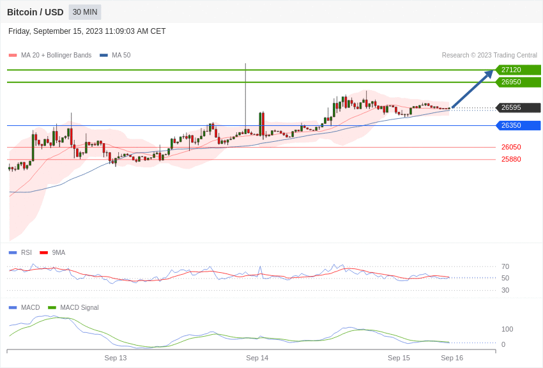Click the Sep 14 date axis label
The image size is (543, 368).
click(257, 358)
